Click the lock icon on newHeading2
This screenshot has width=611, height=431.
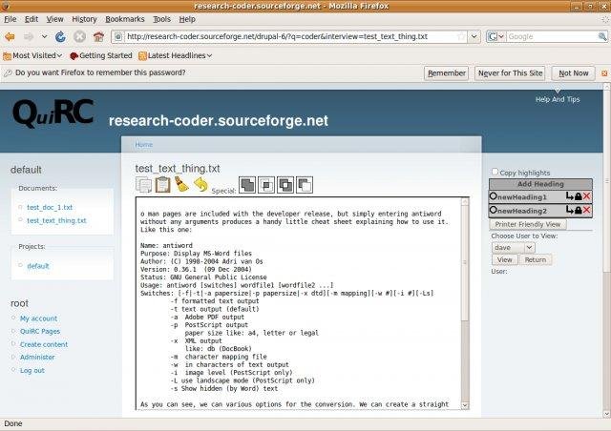pos(579,211)
